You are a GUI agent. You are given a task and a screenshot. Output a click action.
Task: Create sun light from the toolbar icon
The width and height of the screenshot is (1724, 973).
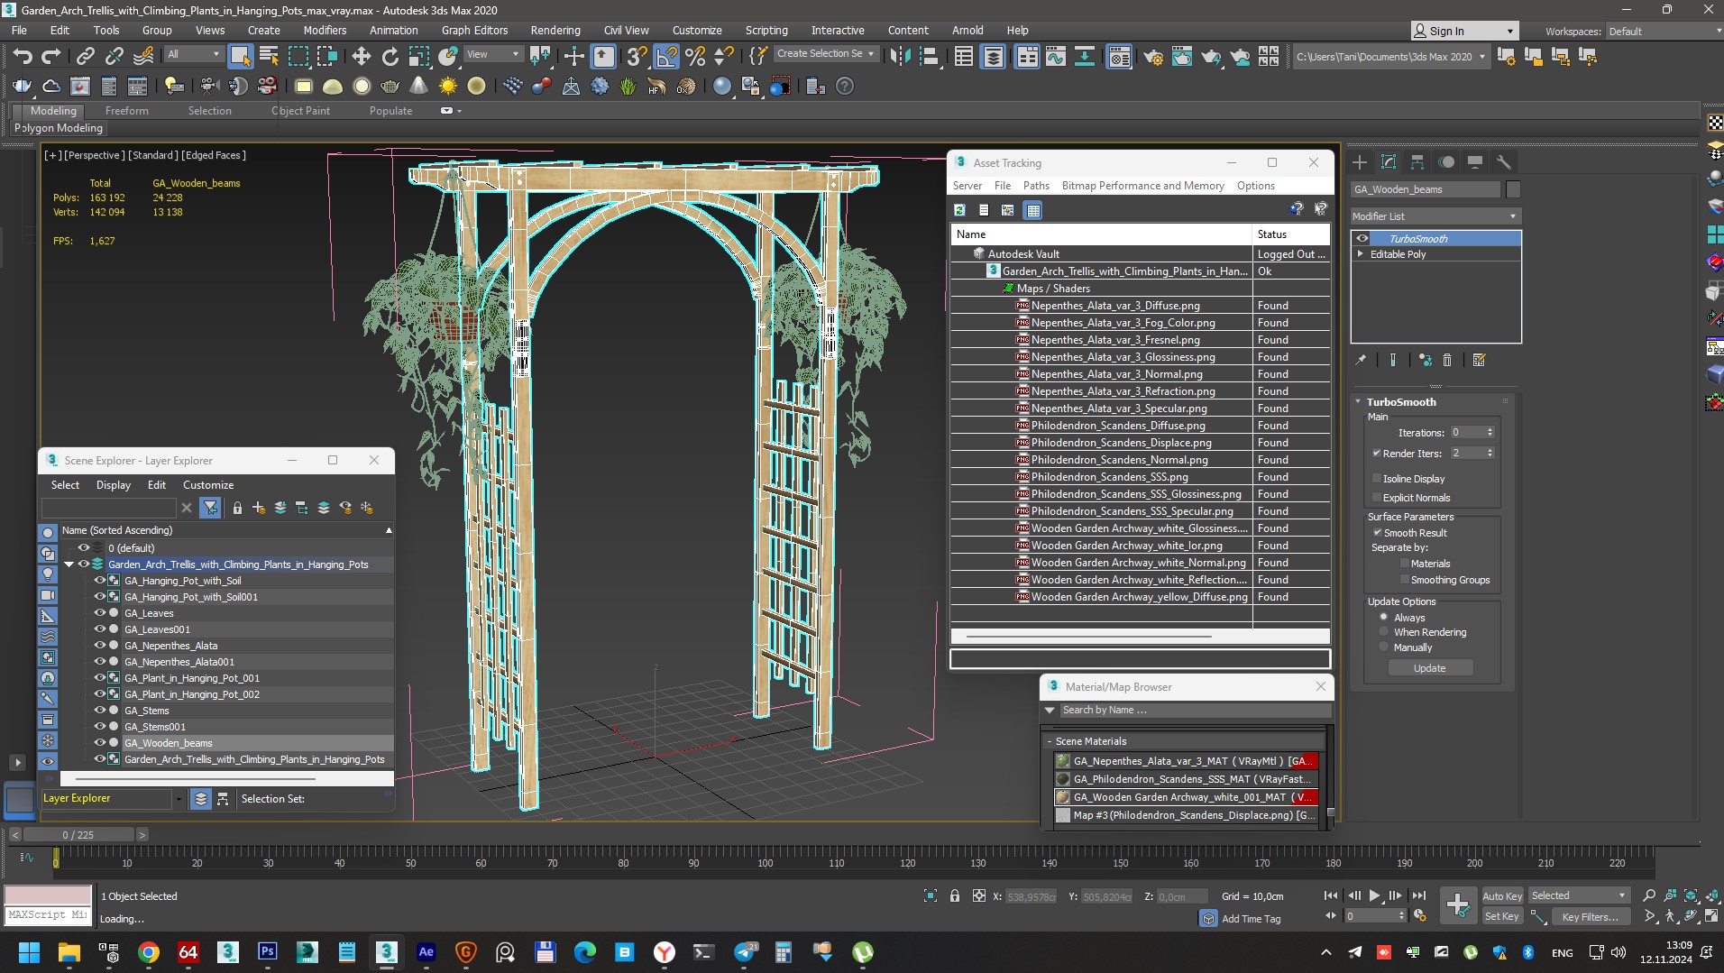pyautogui.click(x=447, y=86)
